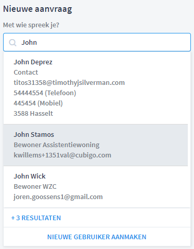This screenshot has width=194, height=249.
Task: Click the Met wie spreek je? label
Action: point(31,25)
